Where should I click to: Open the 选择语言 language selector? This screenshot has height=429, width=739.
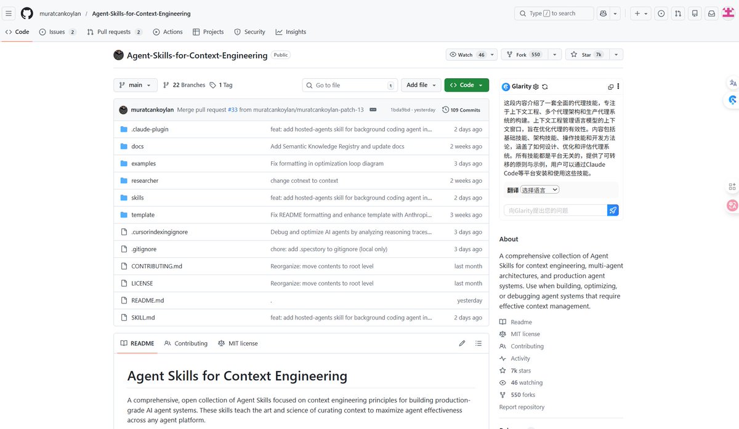539,190
